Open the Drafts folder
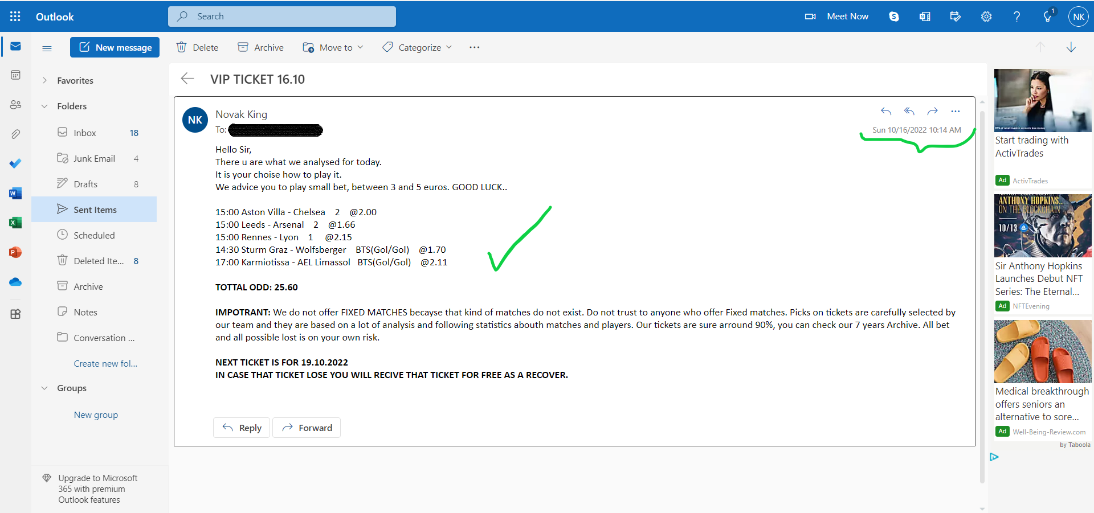This screenshot has width=1094, height=513. [x=94, y=184]
